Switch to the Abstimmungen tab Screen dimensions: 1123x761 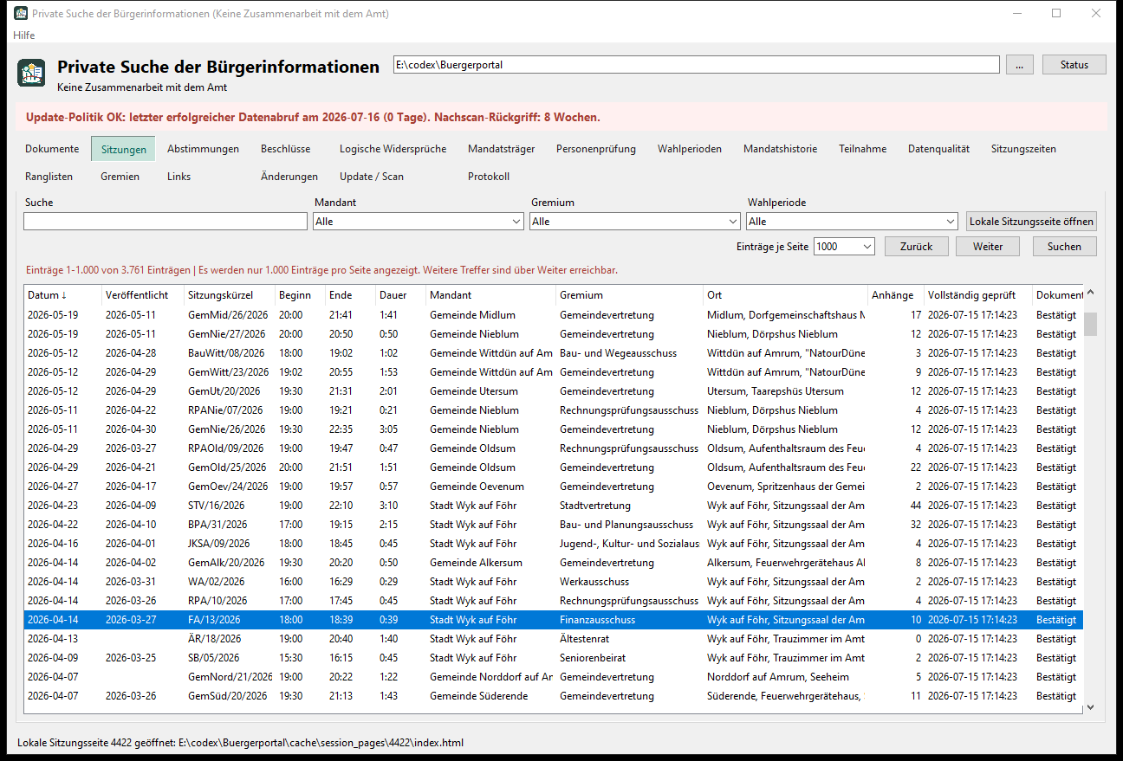point(203,149)
